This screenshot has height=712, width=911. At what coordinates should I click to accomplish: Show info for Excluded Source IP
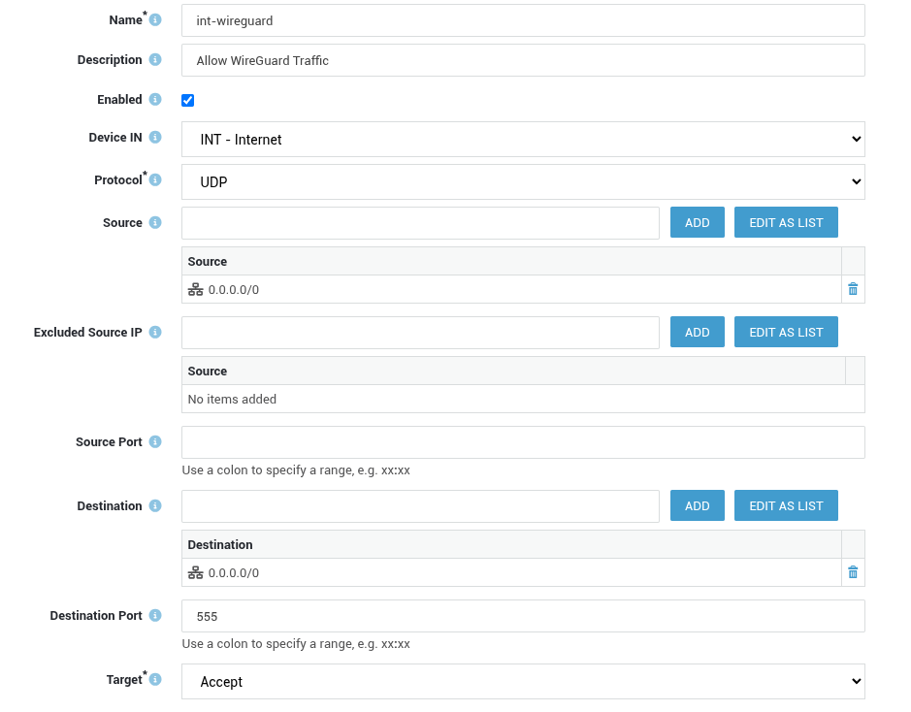[x=155, y=332]
